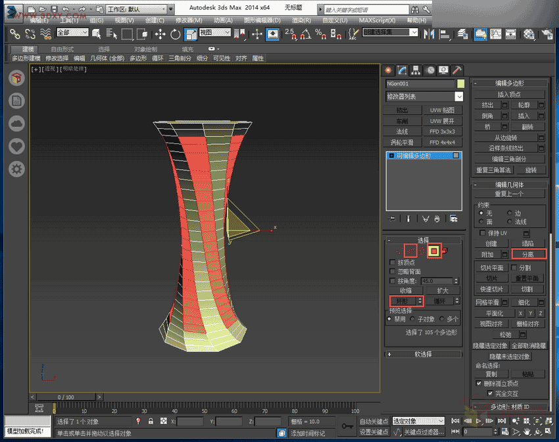This screenshot has height=442, width=559.
Task: Click the Select and Rotate tool
Action: [x=176, y=34]
